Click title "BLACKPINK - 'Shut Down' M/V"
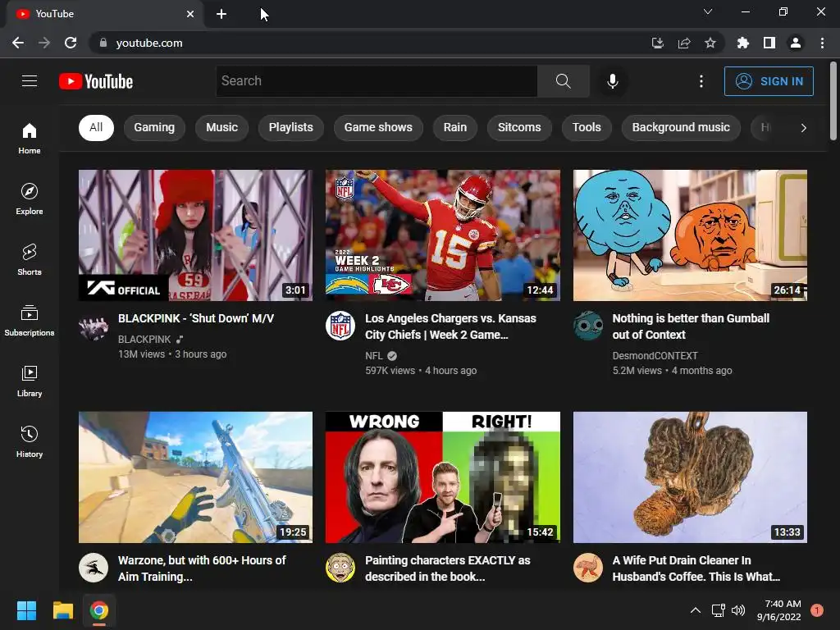 (196, 319)
